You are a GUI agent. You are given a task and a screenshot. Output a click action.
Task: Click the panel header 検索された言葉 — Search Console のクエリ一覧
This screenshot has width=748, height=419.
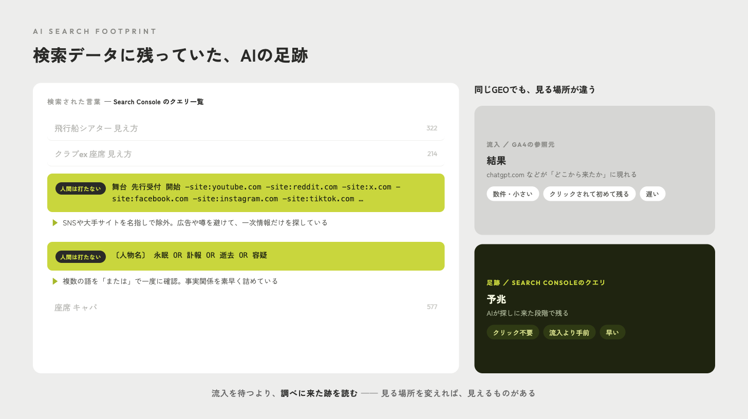(125, 102)
